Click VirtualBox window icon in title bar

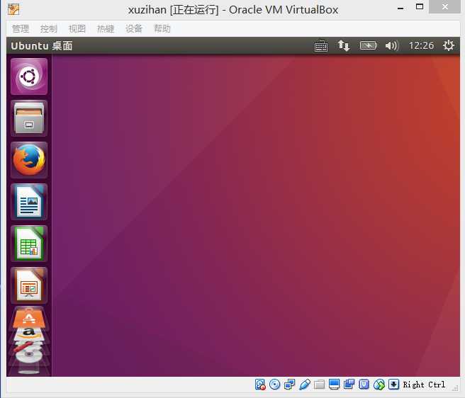click(x=13, y=9)
